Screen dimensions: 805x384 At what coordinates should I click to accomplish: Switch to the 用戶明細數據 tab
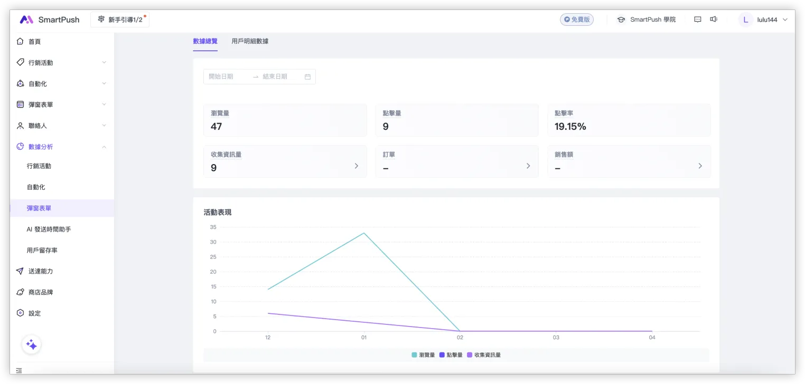[x=250, y=41]
